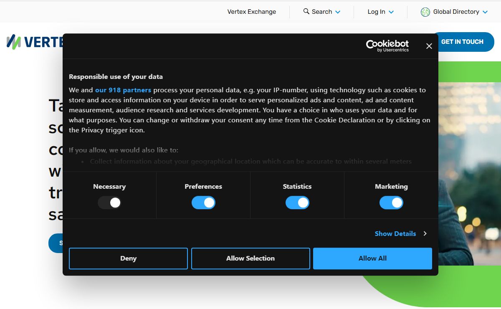Click the Allow All button
This screenshot has width=501, height=309.
click(372, 258)
